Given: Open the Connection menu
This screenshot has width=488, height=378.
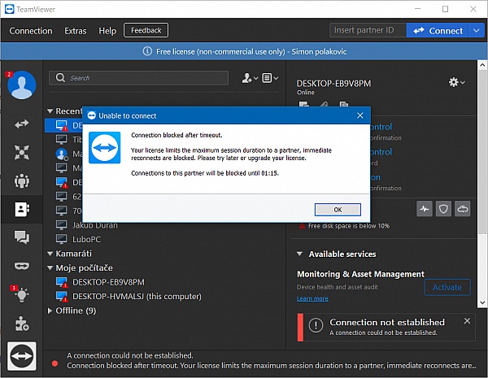Looking at the screenshot, I should (31, 31).
